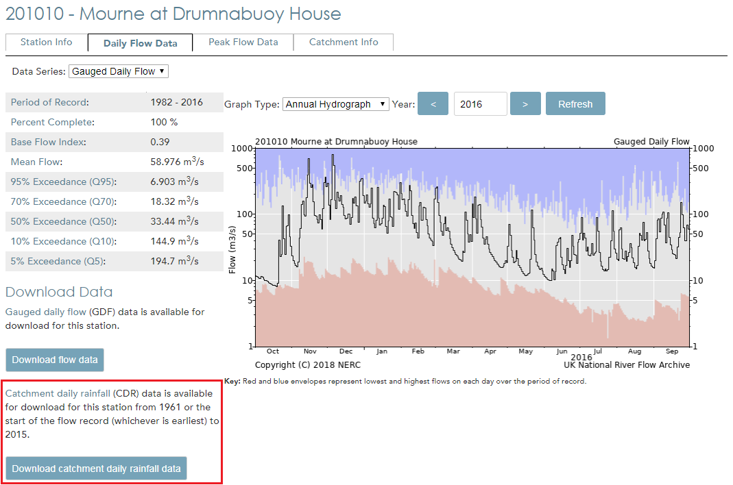Click the 50% Exceedance value 33.44 m3/s
Viewport: 733px width, 485px height.
click(174, 221)
